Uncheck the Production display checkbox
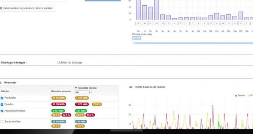This screenshot has width=253, height=134. click(2, 98)
